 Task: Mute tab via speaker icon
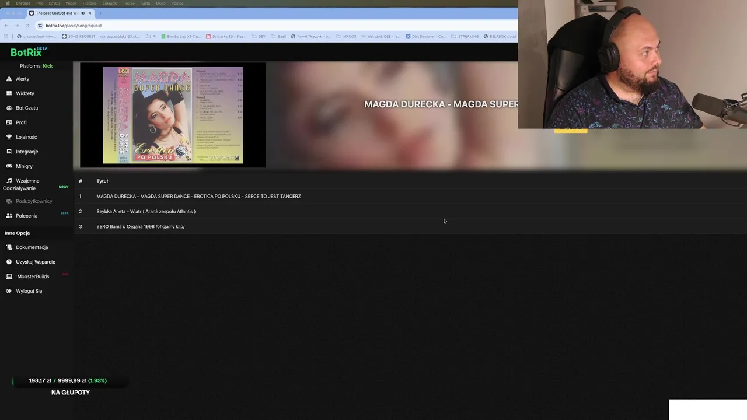coord(83,13)
